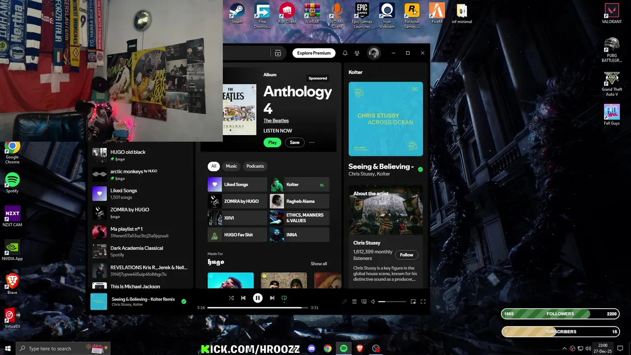Open the Liked Songs shortcut tile
The height and width of the screenshot is (355, 631).
[x=237, y=184]
